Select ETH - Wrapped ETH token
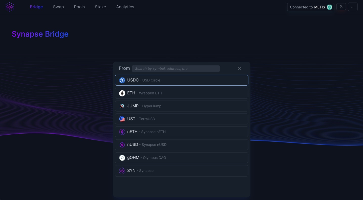The width and height of the screenshot is (363, 200). (x=182, y=93)
